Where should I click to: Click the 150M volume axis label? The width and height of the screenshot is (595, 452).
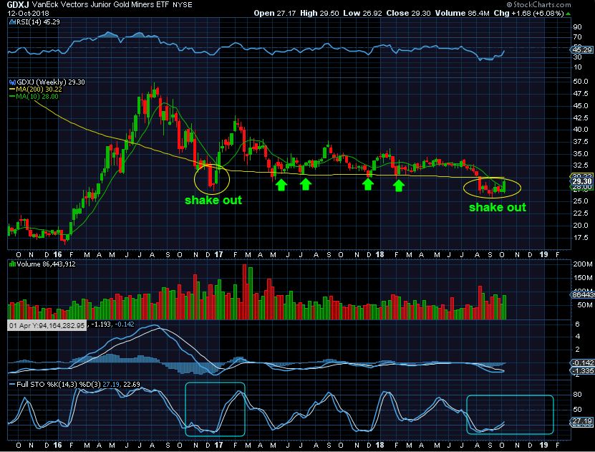coord(582,278)
